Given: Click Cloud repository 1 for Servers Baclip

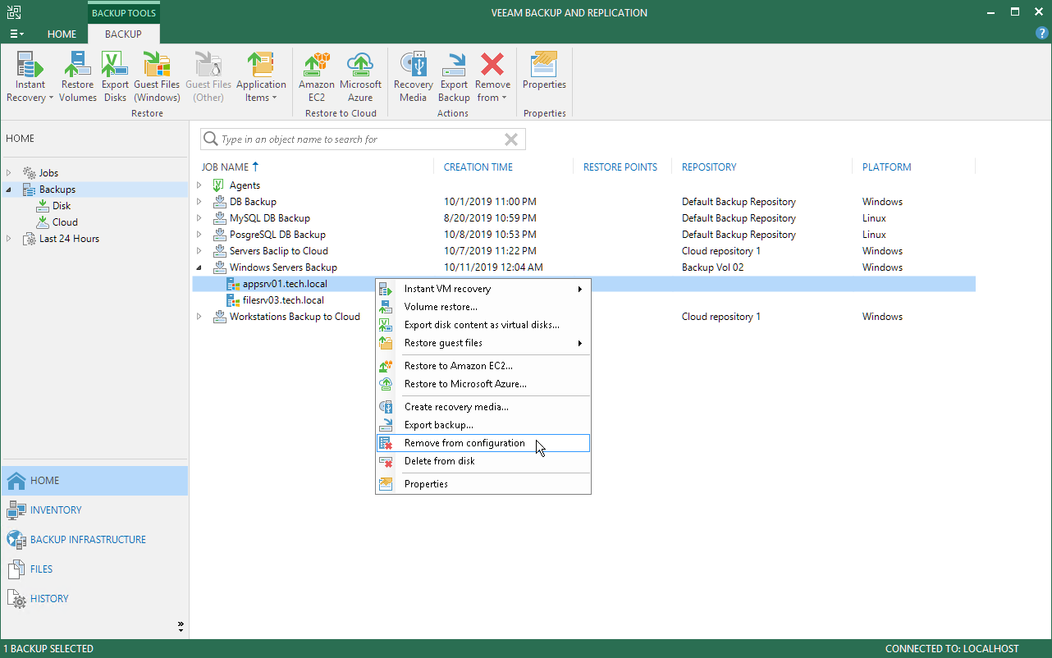Looking at the screenshot, I should (721, 251).
